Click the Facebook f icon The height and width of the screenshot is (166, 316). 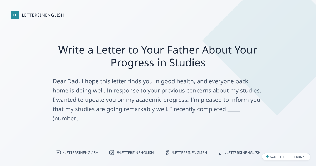tap(167, 153)
